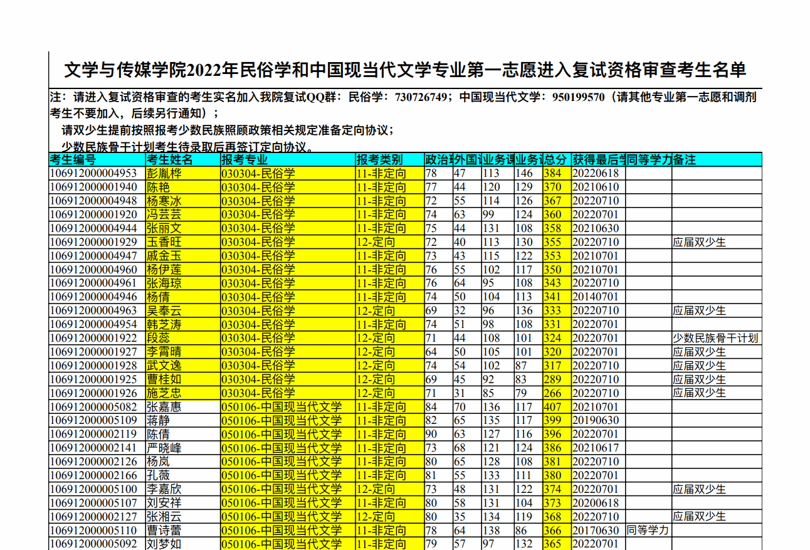The width and height of the screenshot is (810, 550).
Task: Click candidate ID cell 106912000001940
Action: click(97, 187)
